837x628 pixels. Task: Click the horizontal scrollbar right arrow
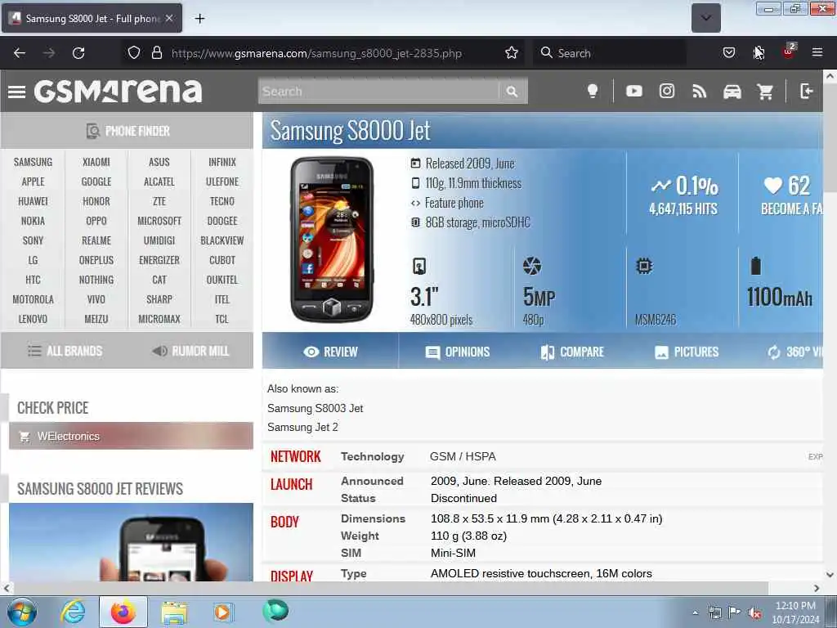[817, 588]
